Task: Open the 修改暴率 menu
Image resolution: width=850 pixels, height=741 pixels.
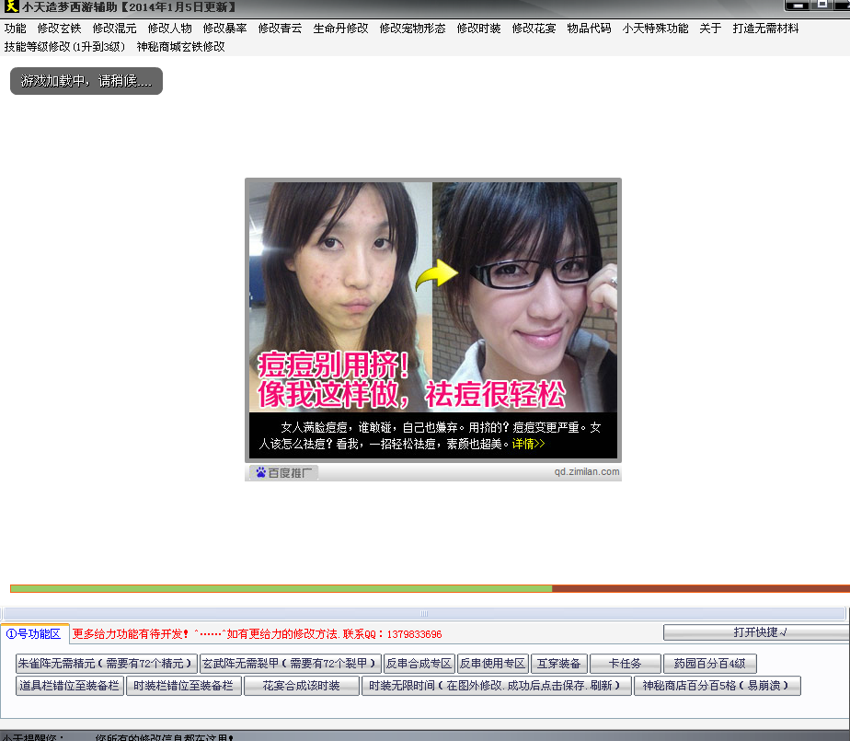Action: click(225, 29)
